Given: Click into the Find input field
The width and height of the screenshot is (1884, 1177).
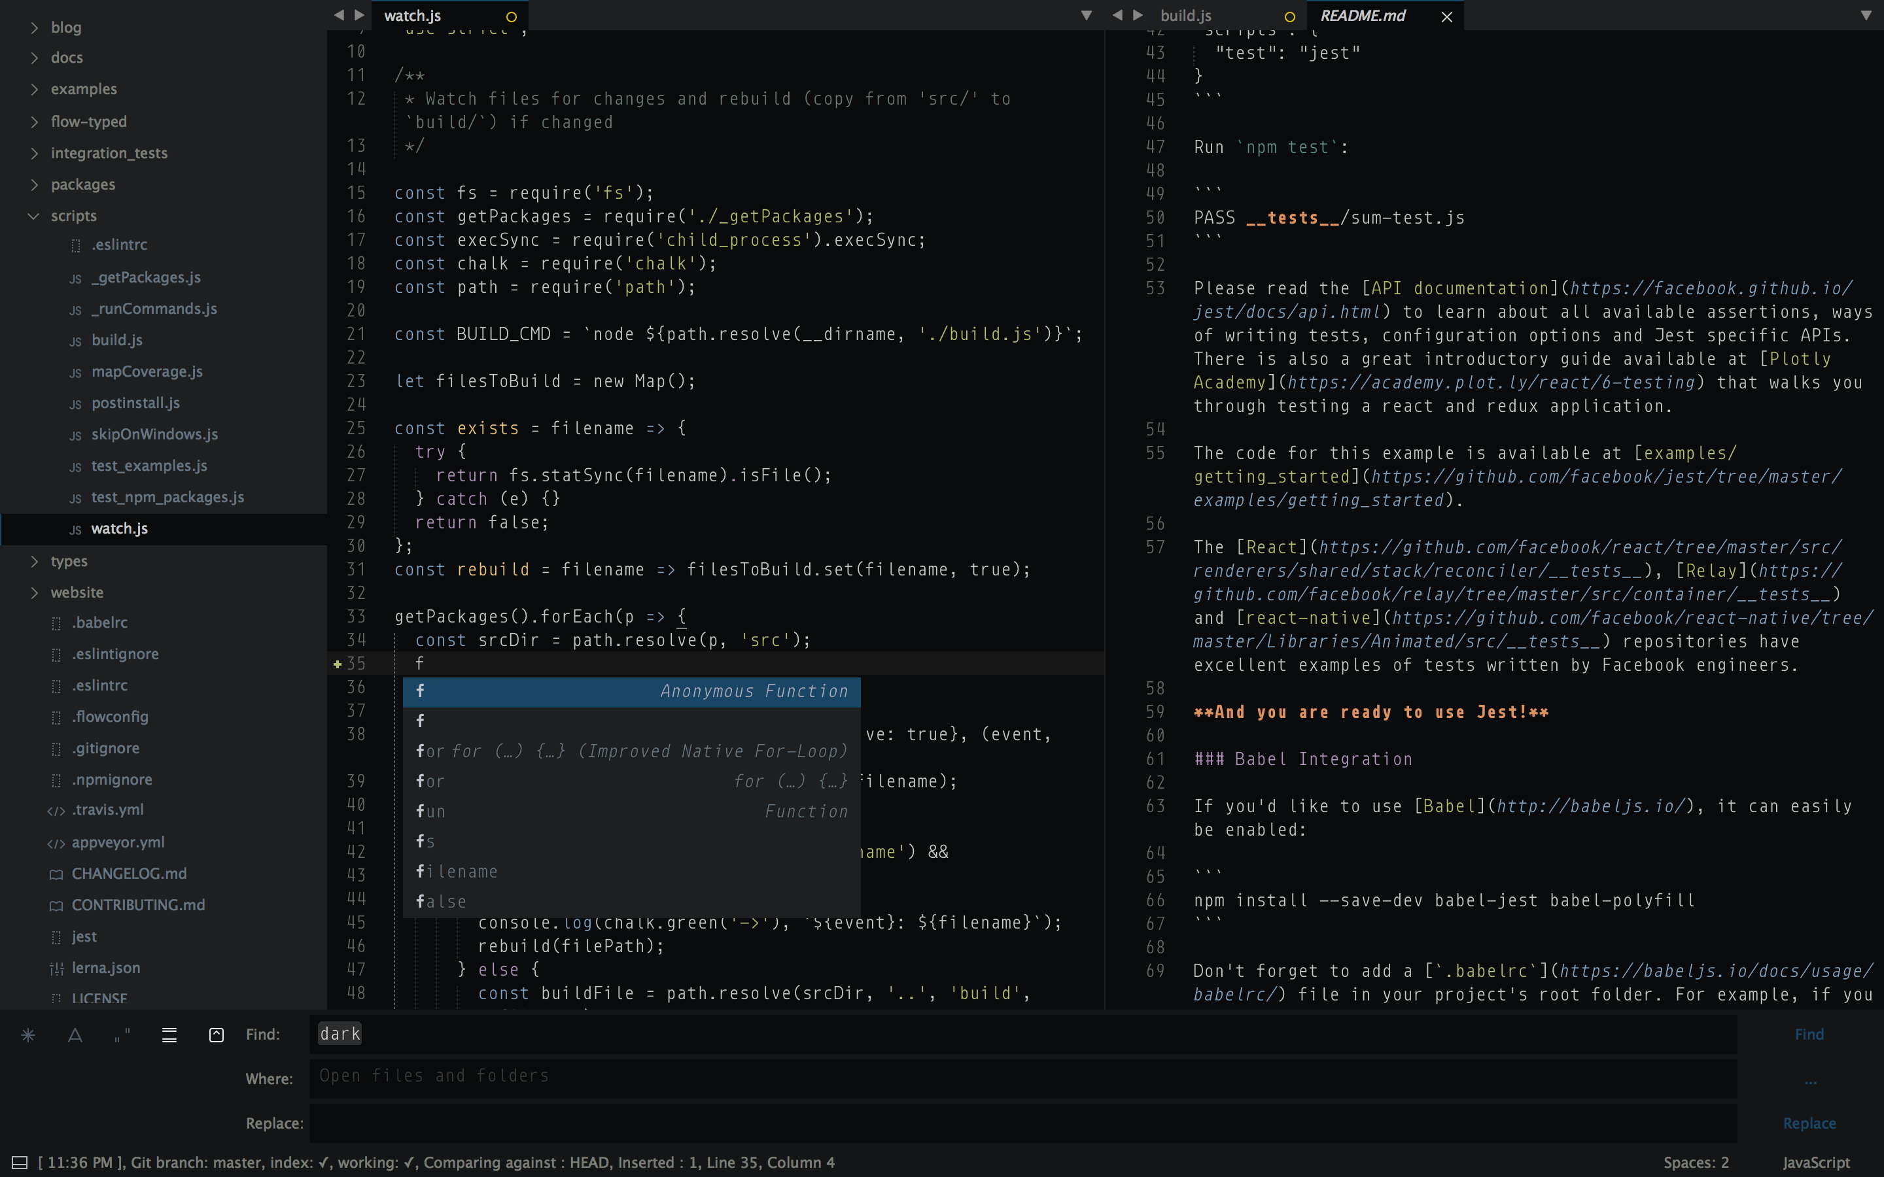Looking at the screenshot, I should click(1023, 1034).
